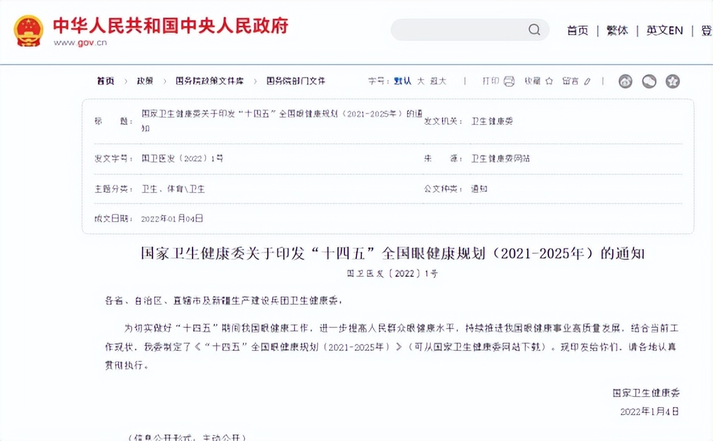The height and width of the screenshot is (441, 713).
Task: Click the rightmost circular share icon
Action: point(672,80)
